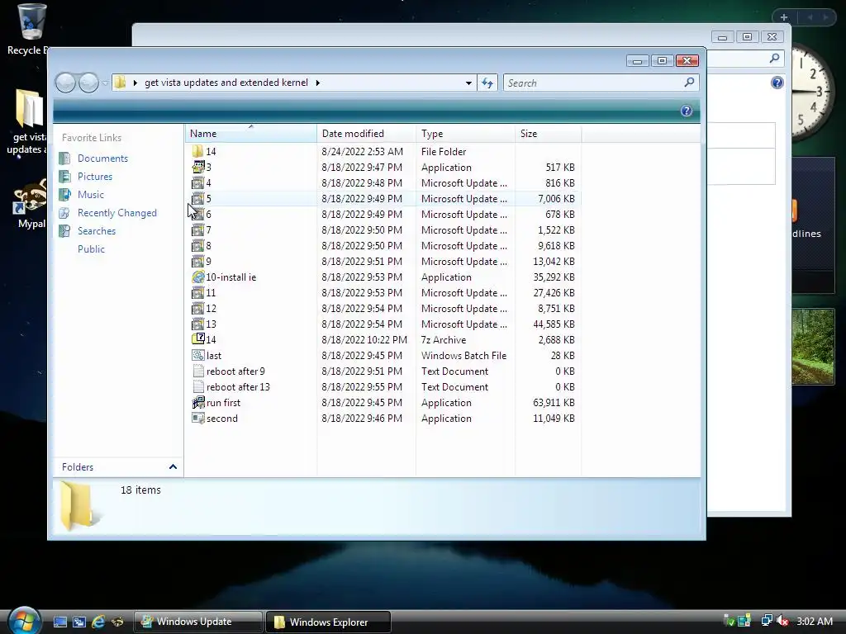Sort files by Type column
This screenshot has width=846, height=634.
coord(466,134)
